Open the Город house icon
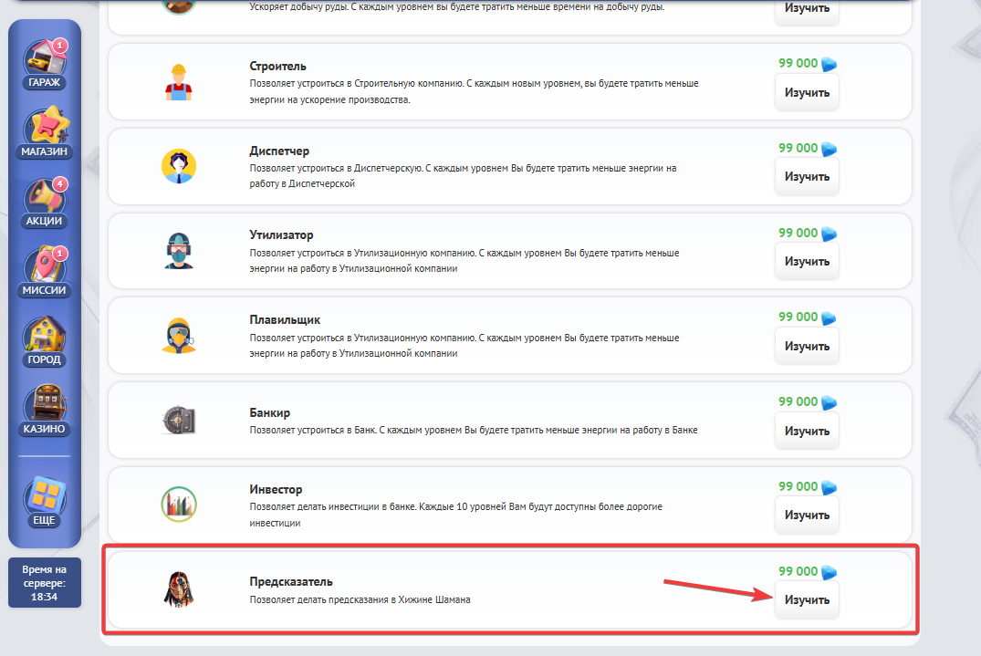981x656 pixels. pos(45,335)
